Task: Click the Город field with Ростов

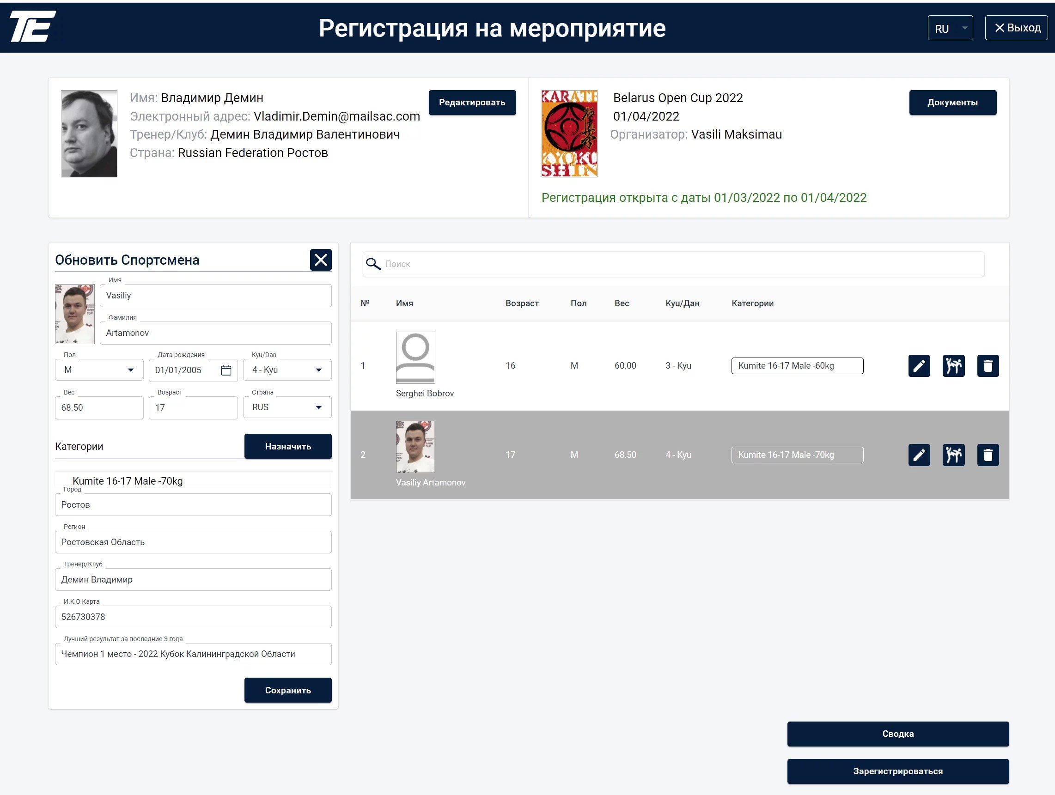Action: (193, 504)
